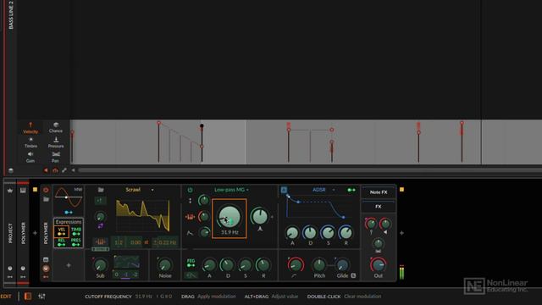
Task: Click the FEG modulator routing button
Action: (191, 263)
